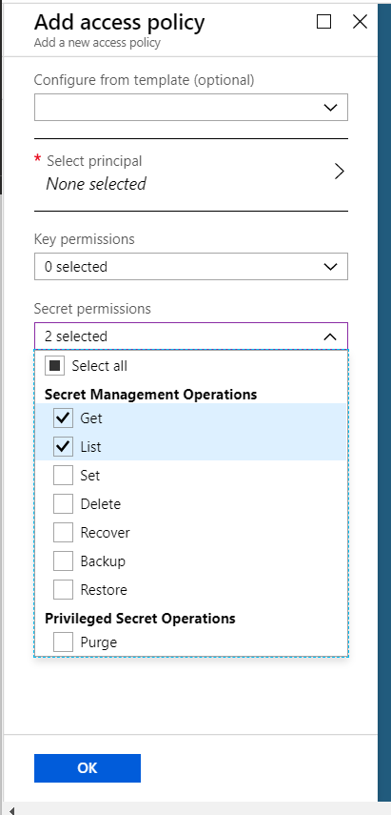Click the Secret Management Operations heading
The width and height of the screenshot is (391, 815).
coord(150,394)
